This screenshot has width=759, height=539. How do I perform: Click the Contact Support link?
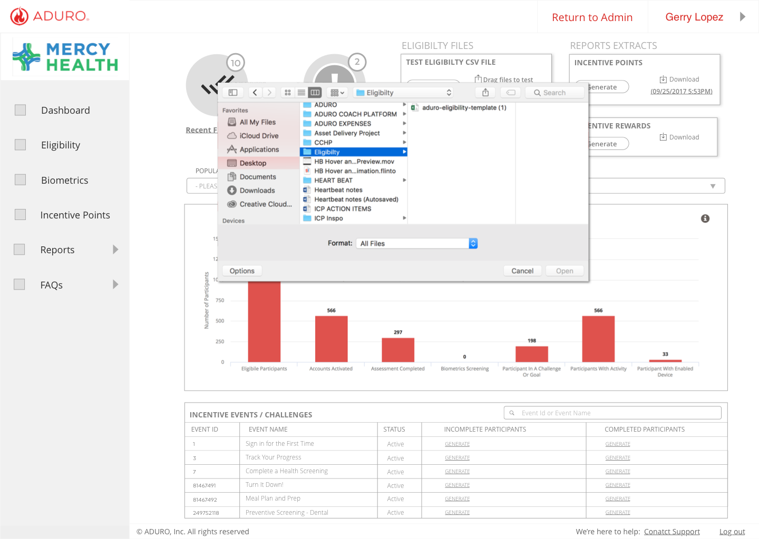click(672, 532)
